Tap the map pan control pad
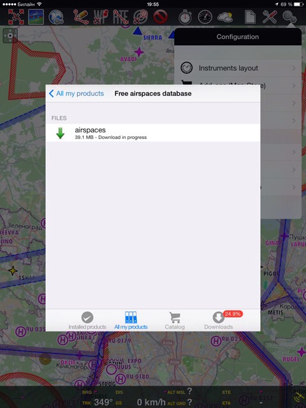306x408 pixels. pos(10,36)
